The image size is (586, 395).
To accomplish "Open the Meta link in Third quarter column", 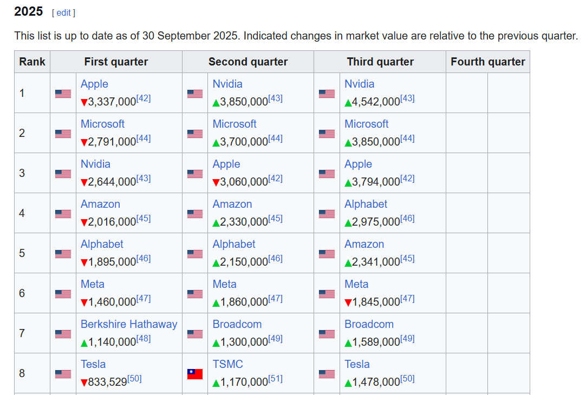I will point(356,284).
